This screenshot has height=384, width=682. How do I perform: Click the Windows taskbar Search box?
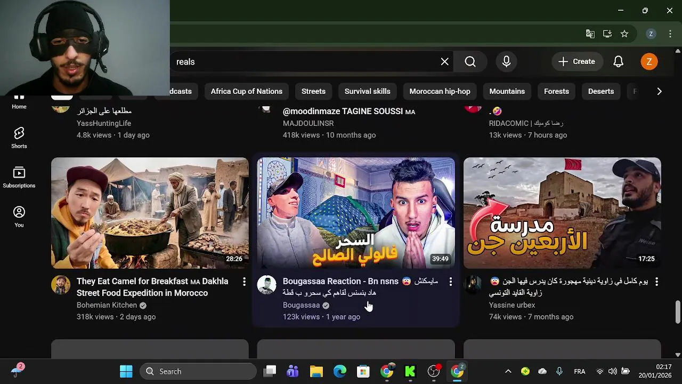click(198, 371)
